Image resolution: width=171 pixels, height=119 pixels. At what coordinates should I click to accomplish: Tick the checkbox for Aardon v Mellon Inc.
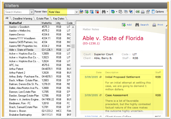6,31
